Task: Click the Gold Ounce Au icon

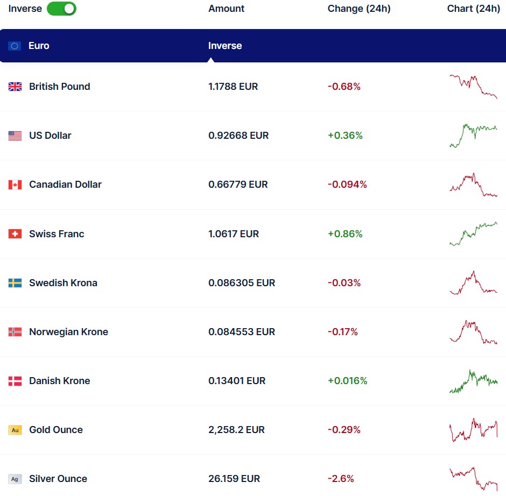Action: coord(15,430)
